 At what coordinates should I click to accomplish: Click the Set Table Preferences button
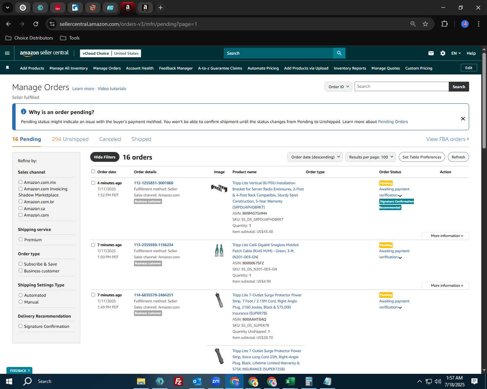pos(422,157)
